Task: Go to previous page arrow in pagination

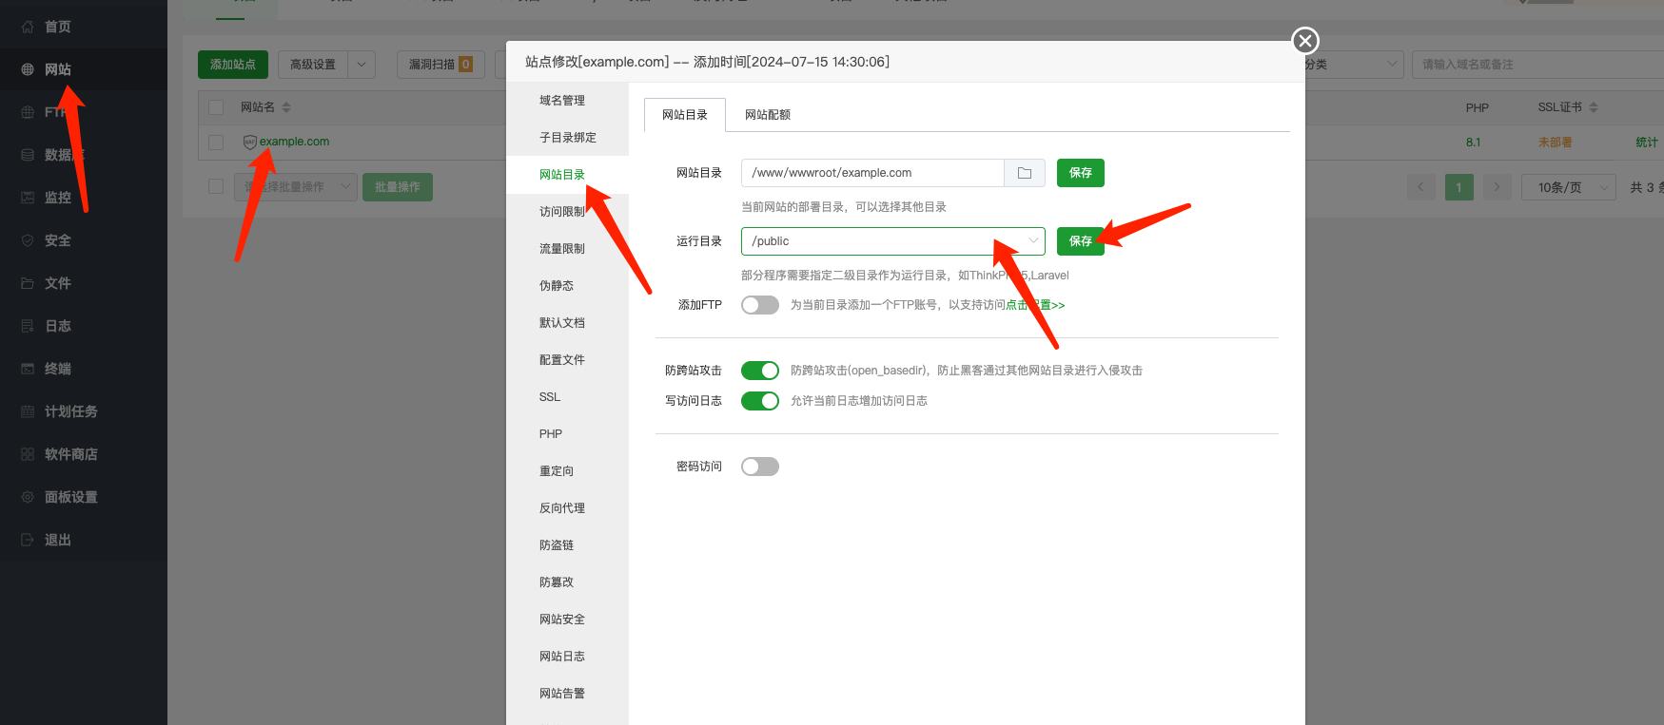Action: tap(1420, 187)
